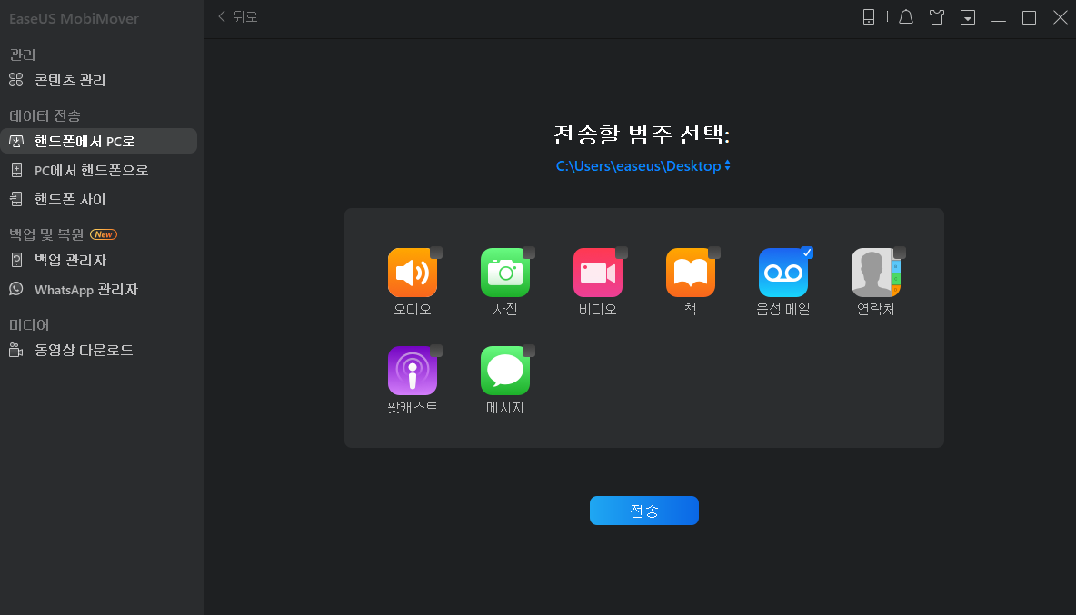Select the 팟캐스트 category icon
The height and width of the screenshot is (615, 1076).
pos(413,371)
